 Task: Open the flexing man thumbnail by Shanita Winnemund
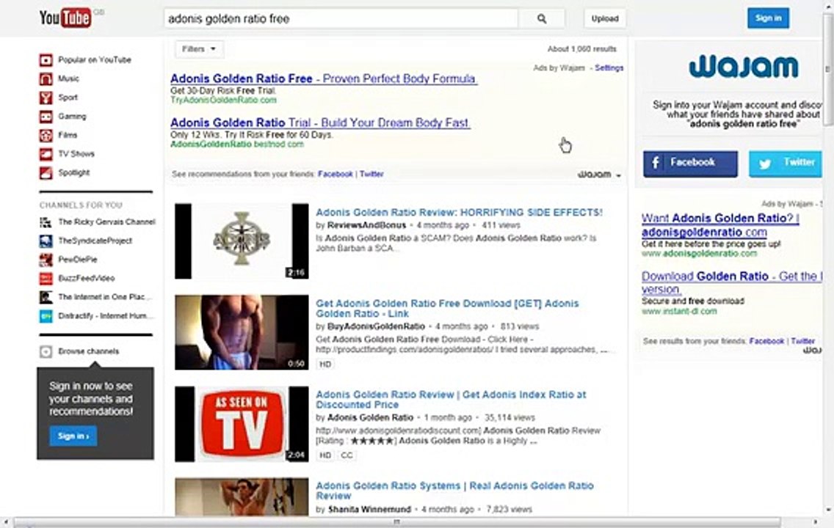coord(242,496)
